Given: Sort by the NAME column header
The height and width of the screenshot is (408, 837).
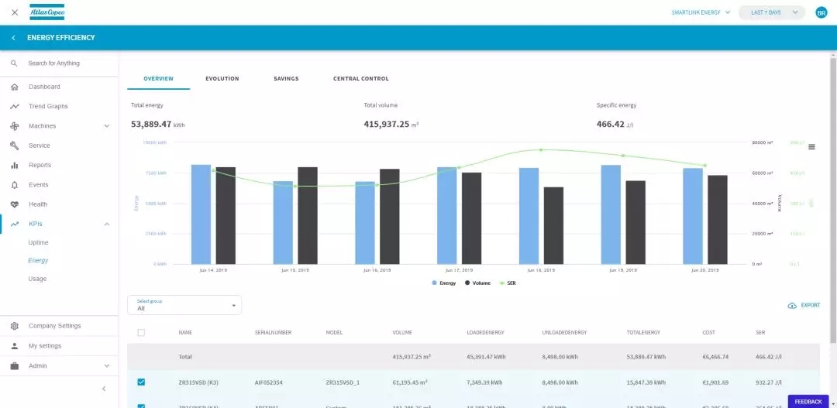Looking at the screenshot, I should (x=185, y=333).
